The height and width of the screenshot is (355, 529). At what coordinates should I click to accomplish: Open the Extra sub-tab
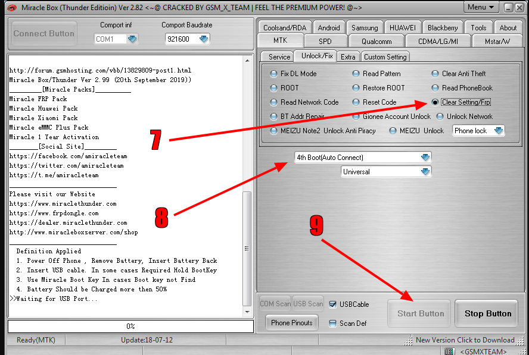pyautogui.click(x=348, y=57)
